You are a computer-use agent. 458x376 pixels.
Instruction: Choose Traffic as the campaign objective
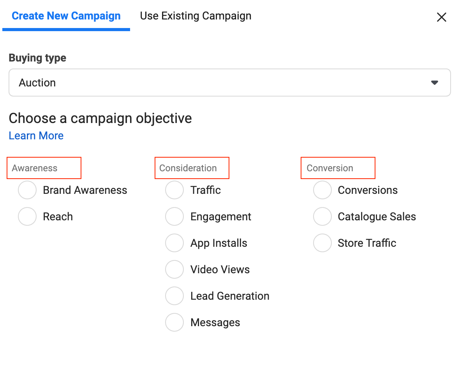click(x=174, y=190)
